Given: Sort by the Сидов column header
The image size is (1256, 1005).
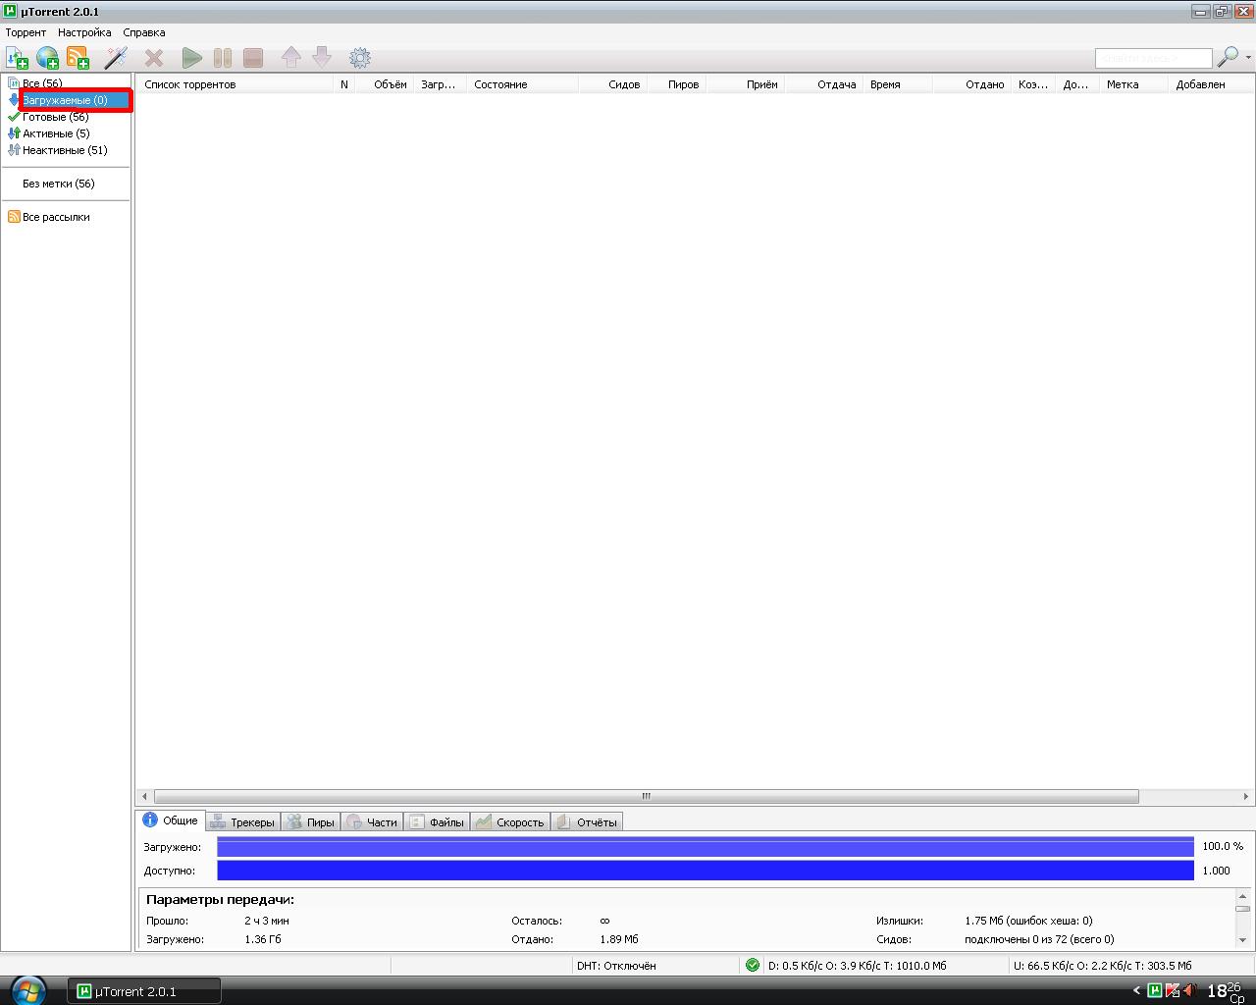Looking at the screenshot, I should click(x=612, y=84).
